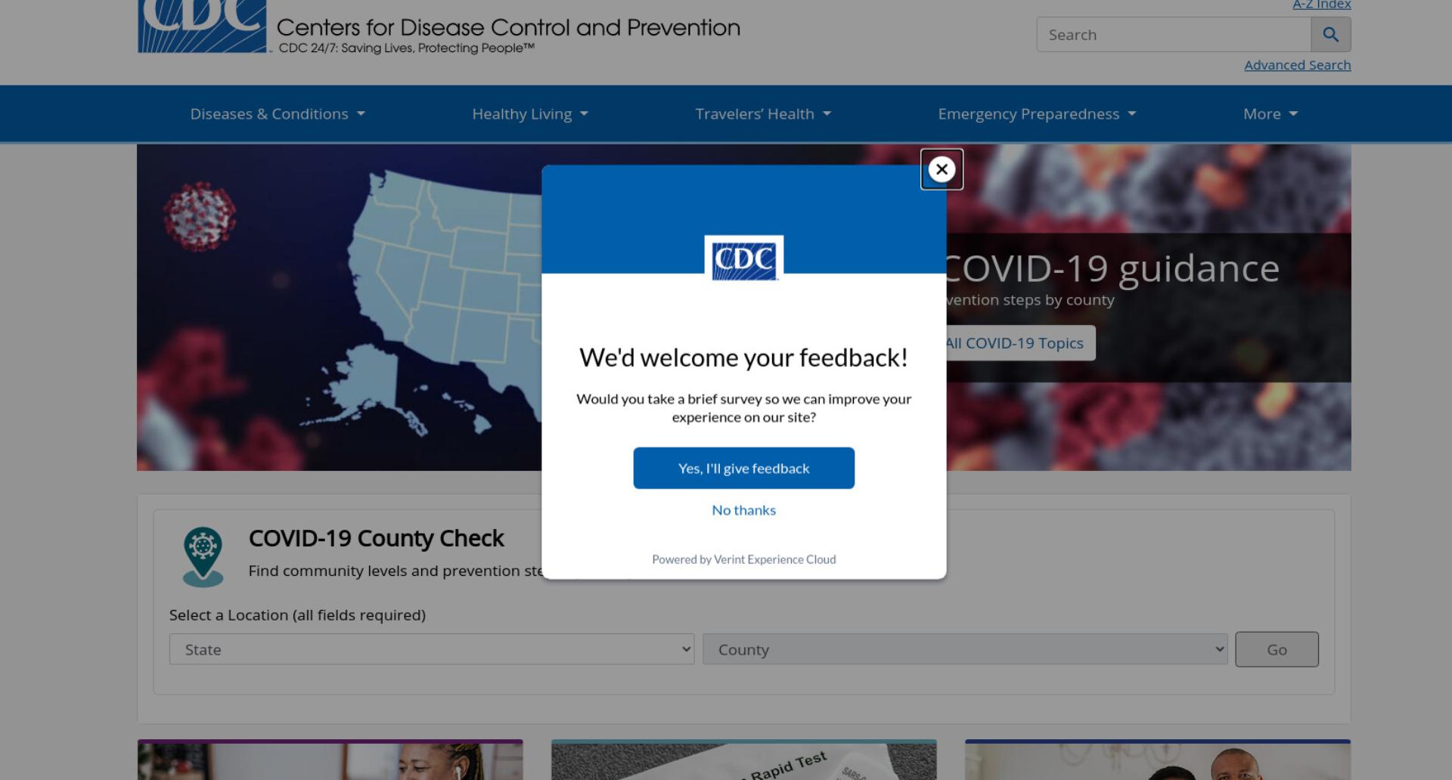This screenshot has height=780, width=1452.
Task: Click 'Select a Location (all fields required)' label
Action: (x=297, y=615)
